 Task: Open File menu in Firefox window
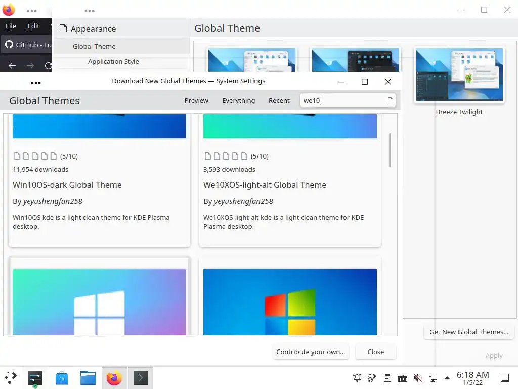click(x=11, y=26)
